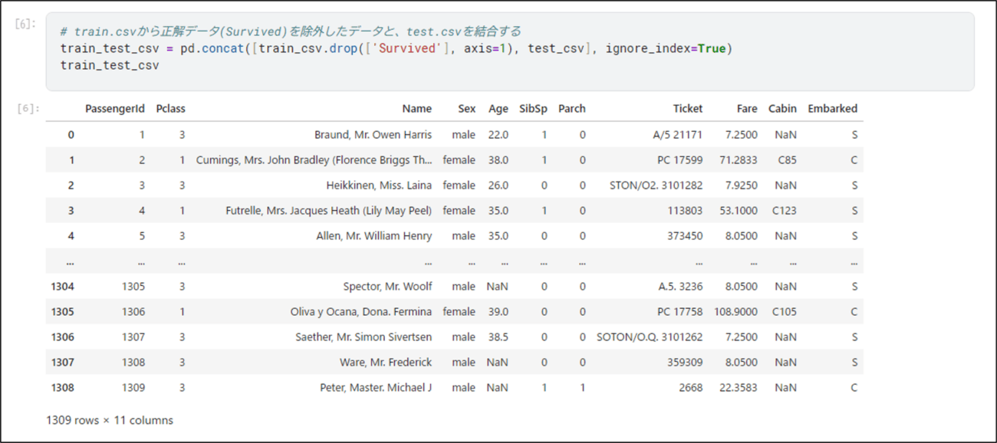Click the code cell input area
Screen dimensions: 997x443
pyautogui.click(x=510, y=51)
